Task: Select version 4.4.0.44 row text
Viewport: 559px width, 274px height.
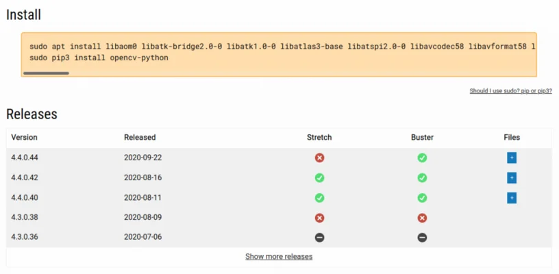Action: click(x=25, y=158)
